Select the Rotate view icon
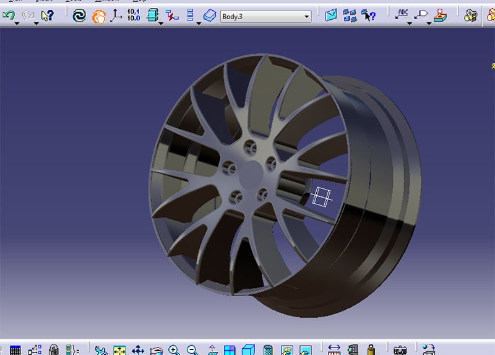 pyautogui.click(x=157, y=350)
